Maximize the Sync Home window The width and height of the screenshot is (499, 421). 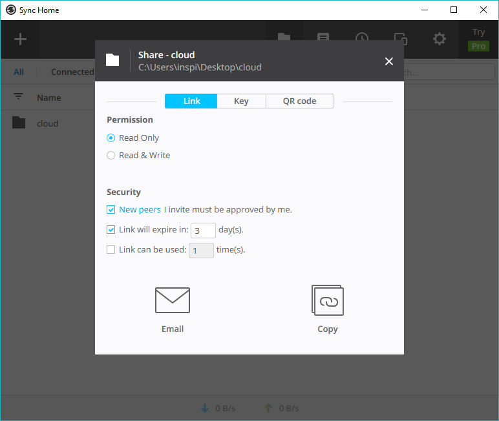point(454,10)
